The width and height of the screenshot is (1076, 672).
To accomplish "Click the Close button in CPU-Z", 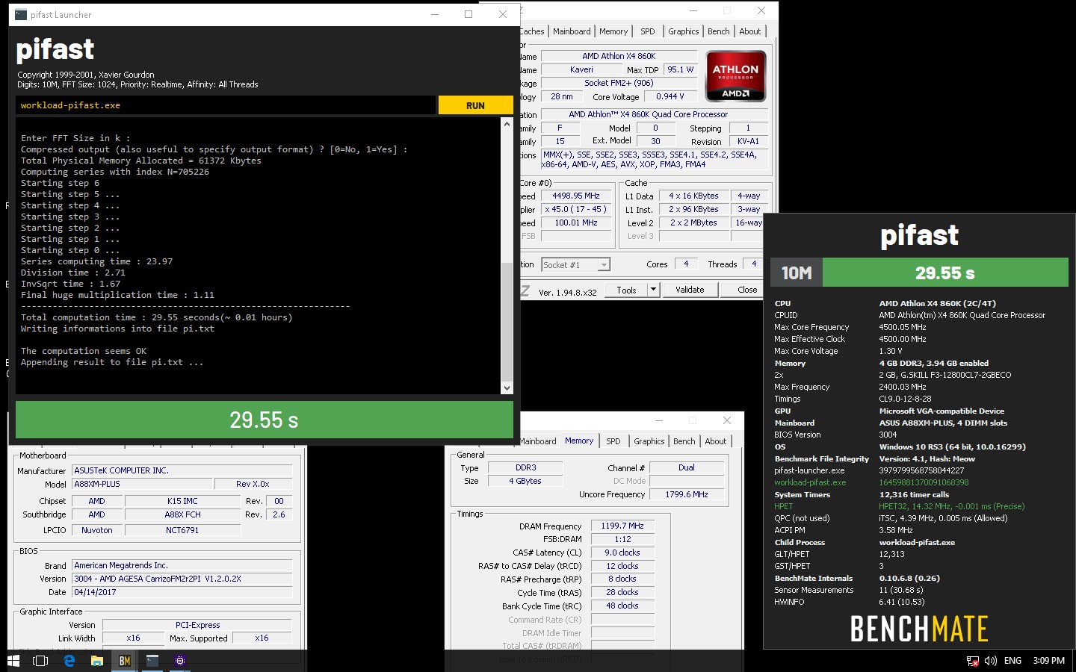I will [747, 290].
